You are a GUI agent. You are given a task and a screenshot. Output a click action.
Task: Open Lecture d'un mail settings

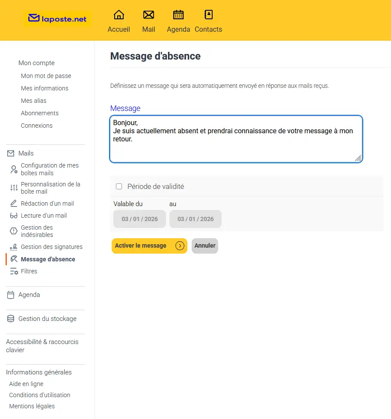(x=44, y=215)
